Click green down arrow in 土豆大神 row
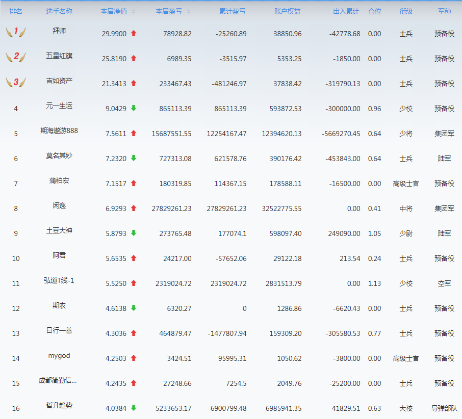The width and height of the screenshot is (462, 419). (134, 233)
